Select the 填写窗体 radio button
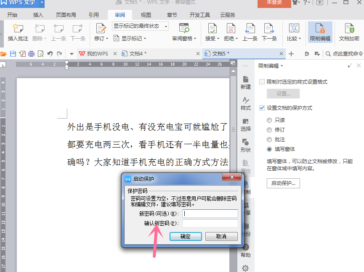 click(x=269, y=149)
